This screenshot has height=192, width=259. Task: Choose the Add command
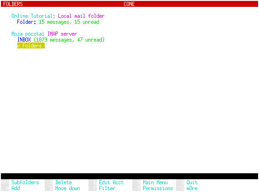[16, 188]
